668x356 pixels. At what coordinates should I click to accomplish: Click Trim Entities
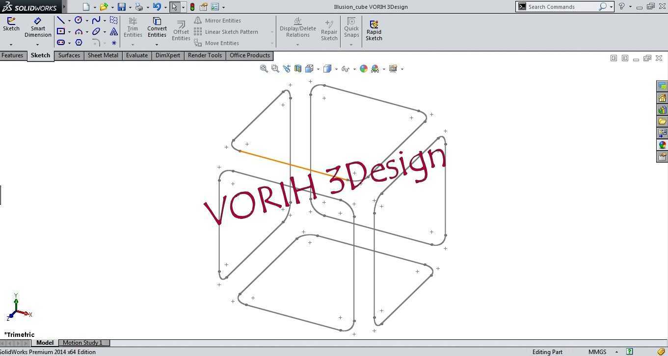click(x=133, y=27)
